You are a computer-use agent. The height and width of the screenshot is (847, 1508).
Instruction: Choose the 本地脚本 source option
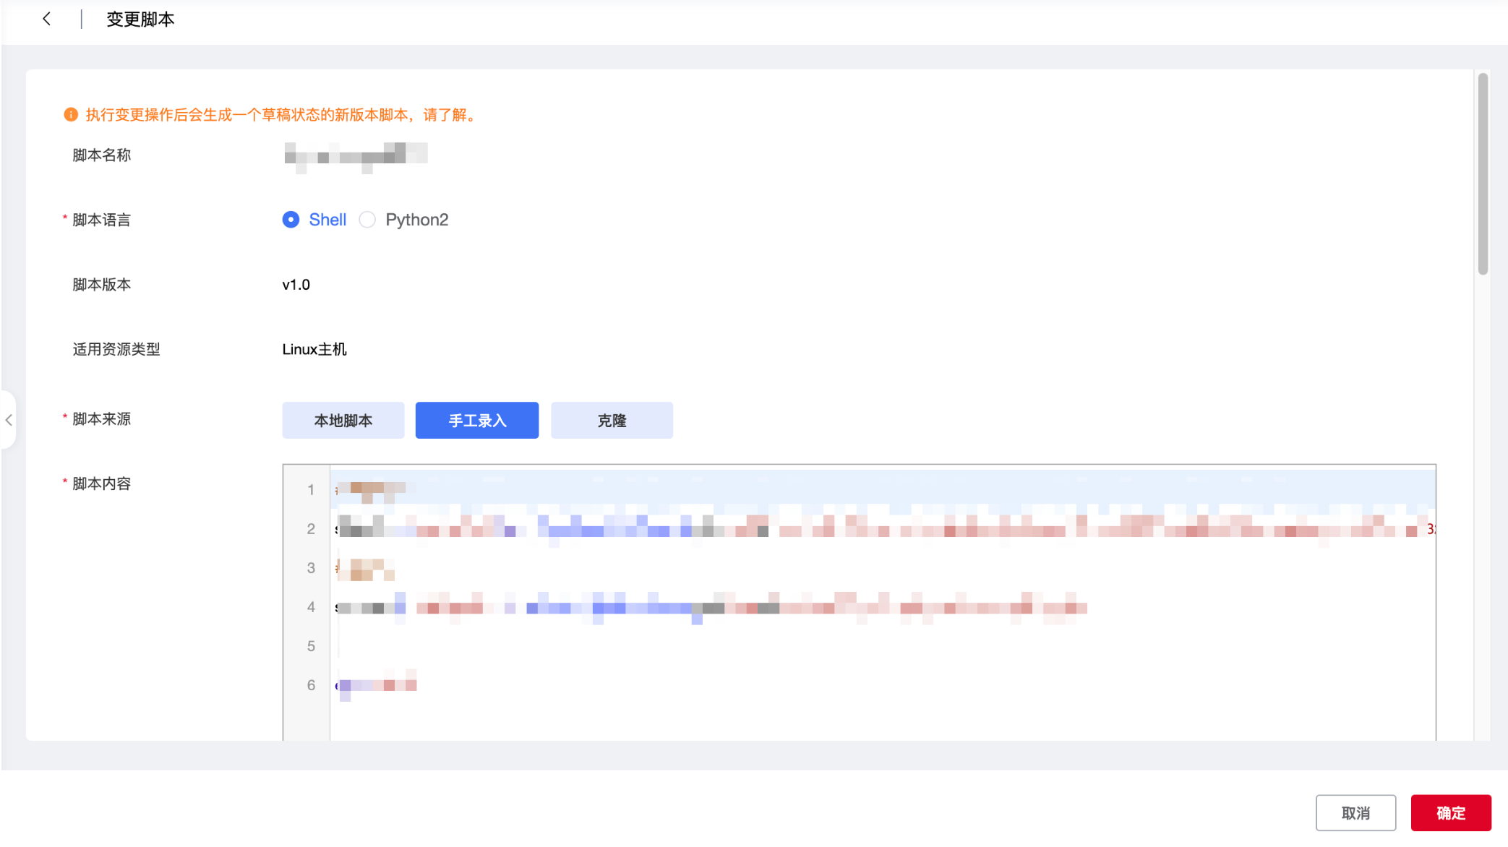343,421
